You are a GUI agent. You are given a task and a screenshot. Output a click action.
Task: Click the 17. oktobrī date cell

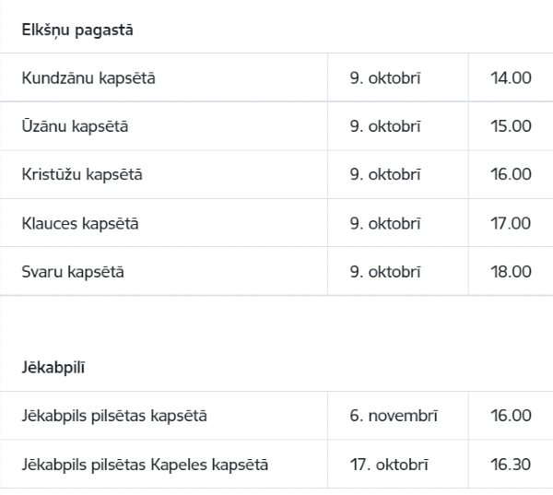click(x=398, y=464)
